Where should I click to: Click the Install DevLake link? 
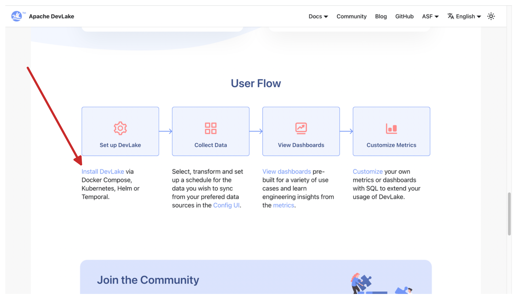(103, 172)
